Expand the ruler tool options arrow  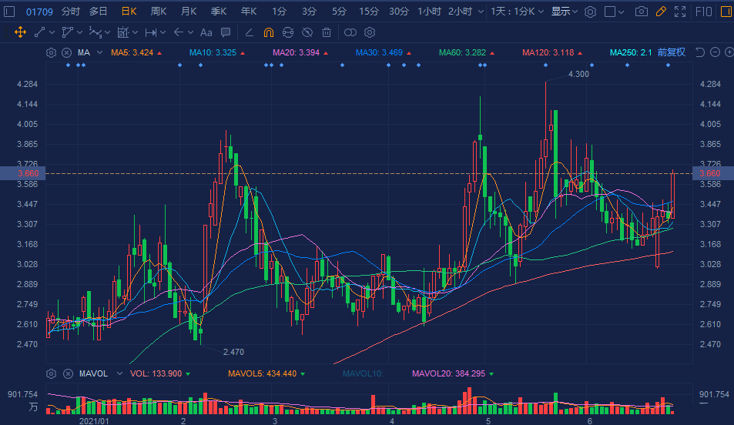click(135, 32)
